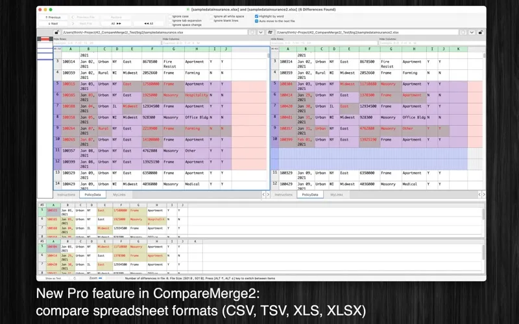The width and height of the screenshot is (519, 324).
Task: Click cell 100315 in left pane row 5
Action: (71, 86)
